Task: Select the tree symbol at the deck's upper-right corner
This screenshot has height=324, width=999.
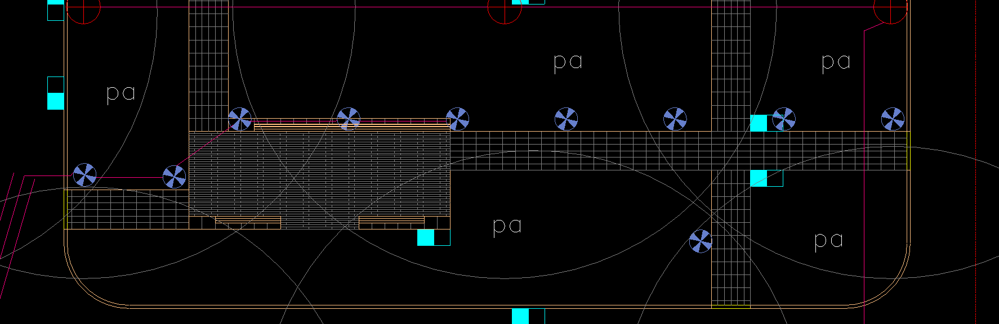Action: 457,119
